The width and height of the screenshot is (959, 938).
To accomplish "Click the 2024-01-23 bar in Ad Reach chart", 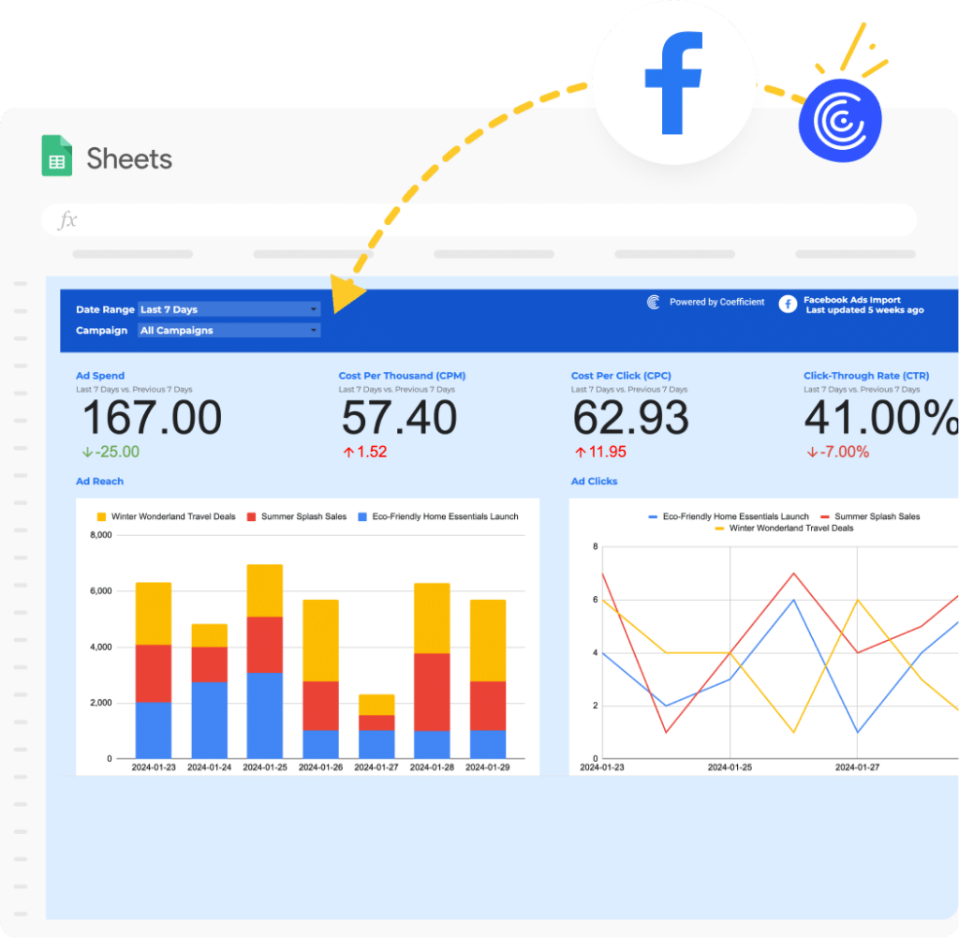I will coord(154,671).
